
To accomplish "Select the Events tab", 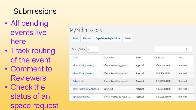I will pos(128,38).
